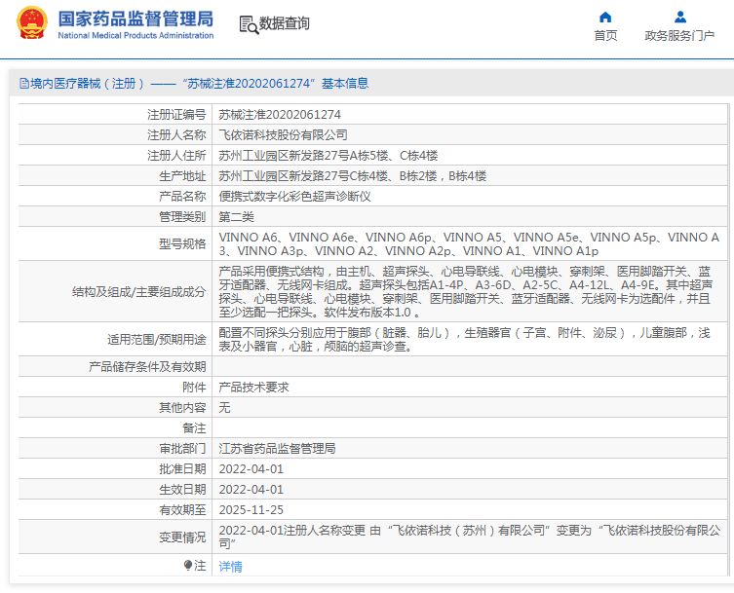Click the 备注 label
The height and width of the screenshot is (593, 734).
[194, 428]
